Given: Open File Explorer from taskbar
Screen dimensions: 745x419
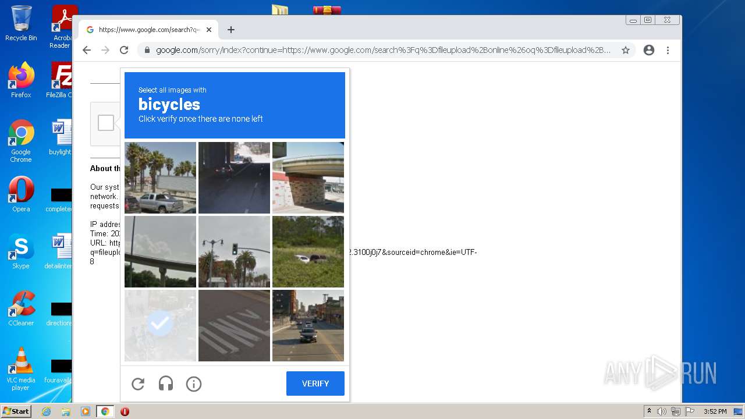Looking at the screenshot, I should (x=66, y=411).
